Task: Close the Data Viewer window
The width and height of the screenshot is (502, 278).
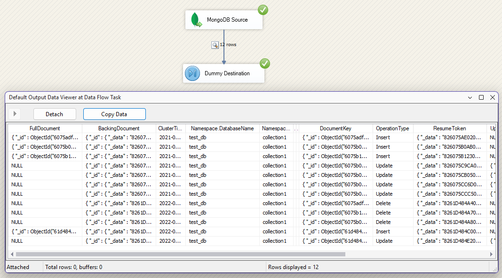Action: tap(493, 97)
